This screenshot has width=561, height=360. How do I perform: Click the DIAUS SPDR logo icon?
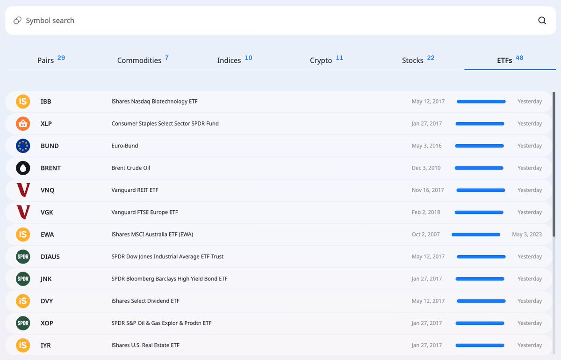[x=23, y=257]
